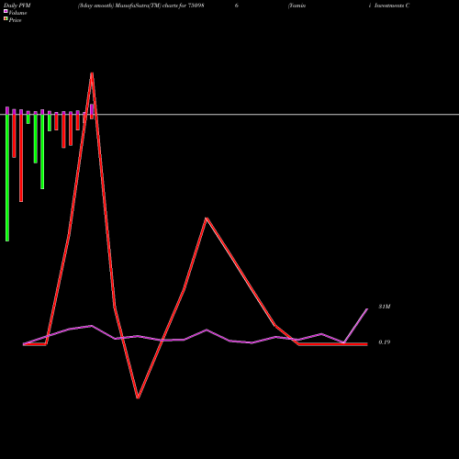Select the Price legend label
This screenshot has width=459, height=459.
point(15,20)
